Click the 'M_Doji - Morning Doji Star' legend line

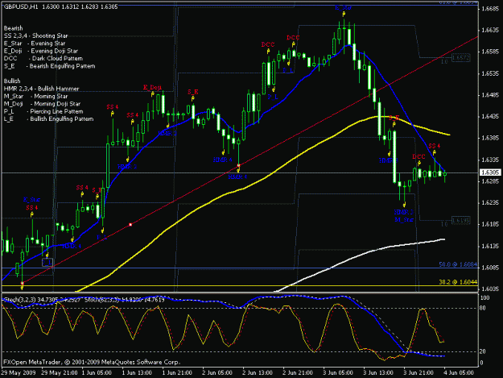[43, 104]
